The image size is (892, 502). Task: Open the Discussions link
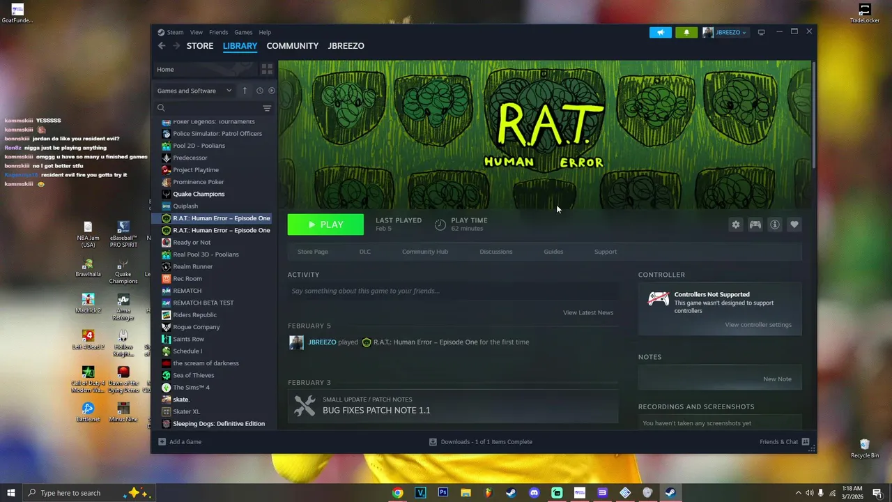[x=496, y=252]
